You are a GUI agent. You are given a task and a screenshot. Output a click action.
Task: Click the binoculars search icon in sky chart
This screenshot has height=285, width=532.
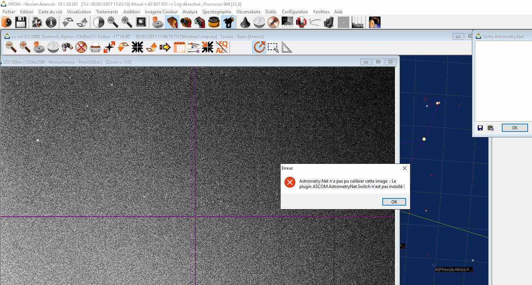coord(67,47)
